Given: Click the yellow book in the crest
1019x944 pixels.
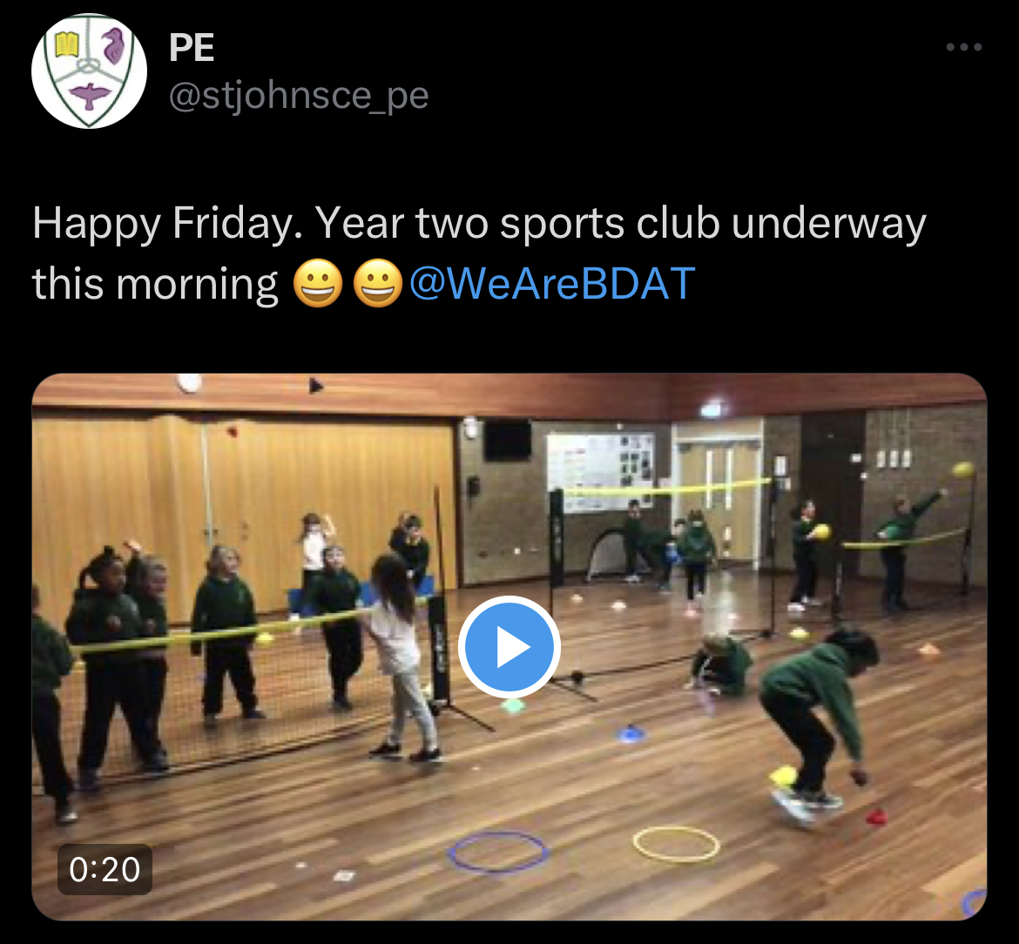Looking at the screenshot, I should (67, 44).
